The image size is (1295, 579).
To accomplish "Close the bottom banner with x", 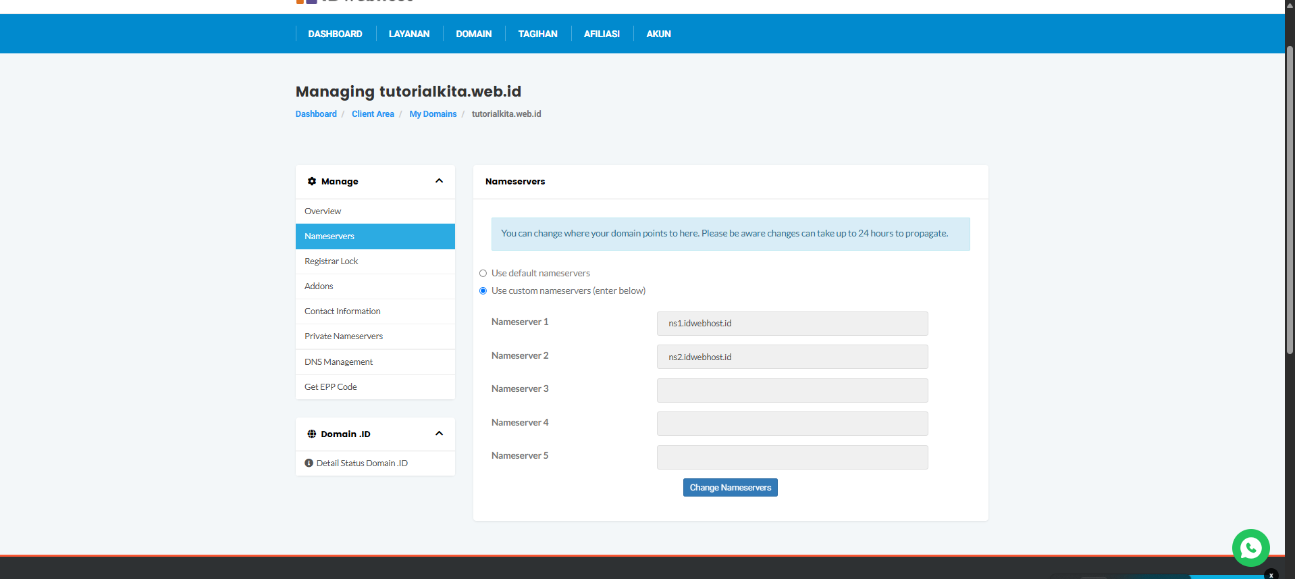I will (x=1271, y=574).
